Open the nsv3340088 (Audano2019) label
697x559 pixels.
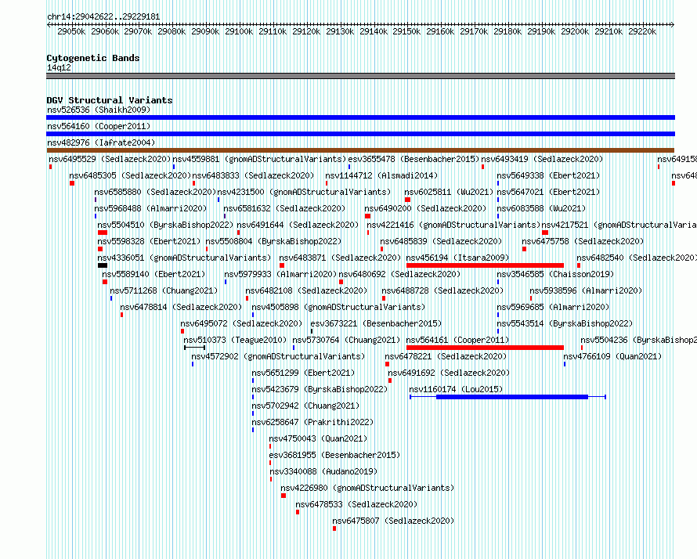pyautogui.click(x=323, y=471)
